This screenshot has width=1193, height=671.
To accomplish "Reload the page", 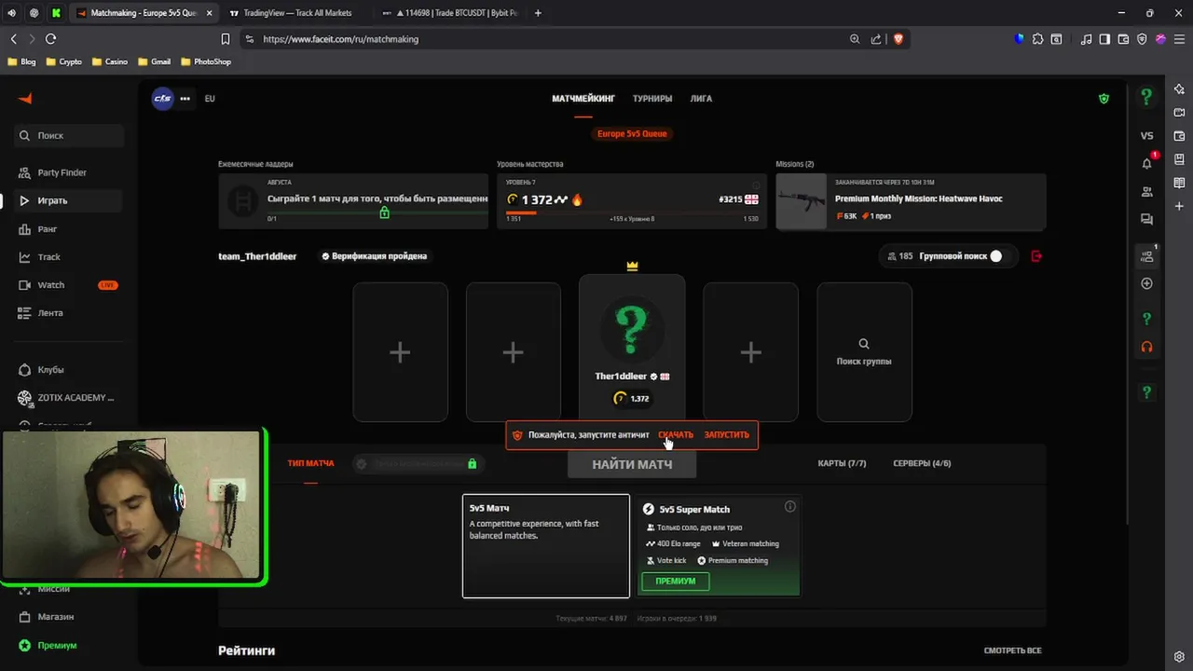I will pos(50,39).
